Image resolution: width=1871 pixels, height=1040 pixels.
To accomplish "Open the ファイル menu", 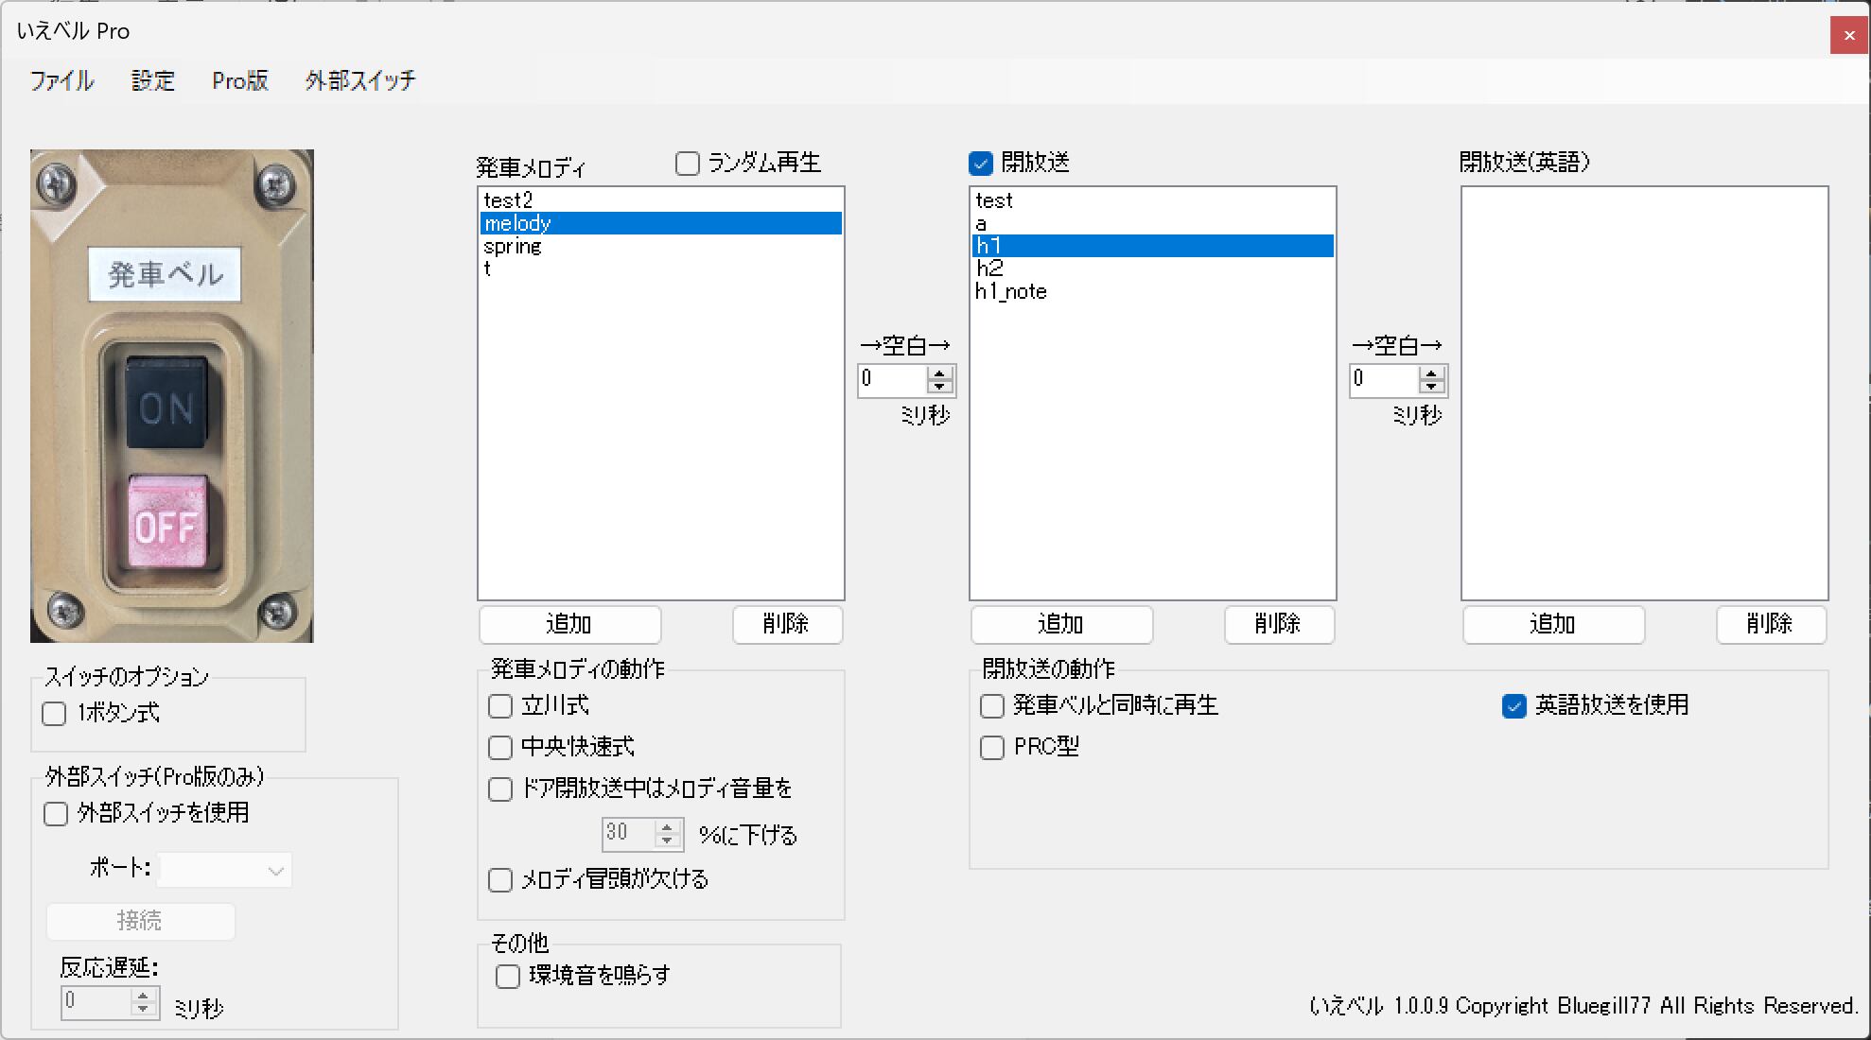I will point(61,80).
